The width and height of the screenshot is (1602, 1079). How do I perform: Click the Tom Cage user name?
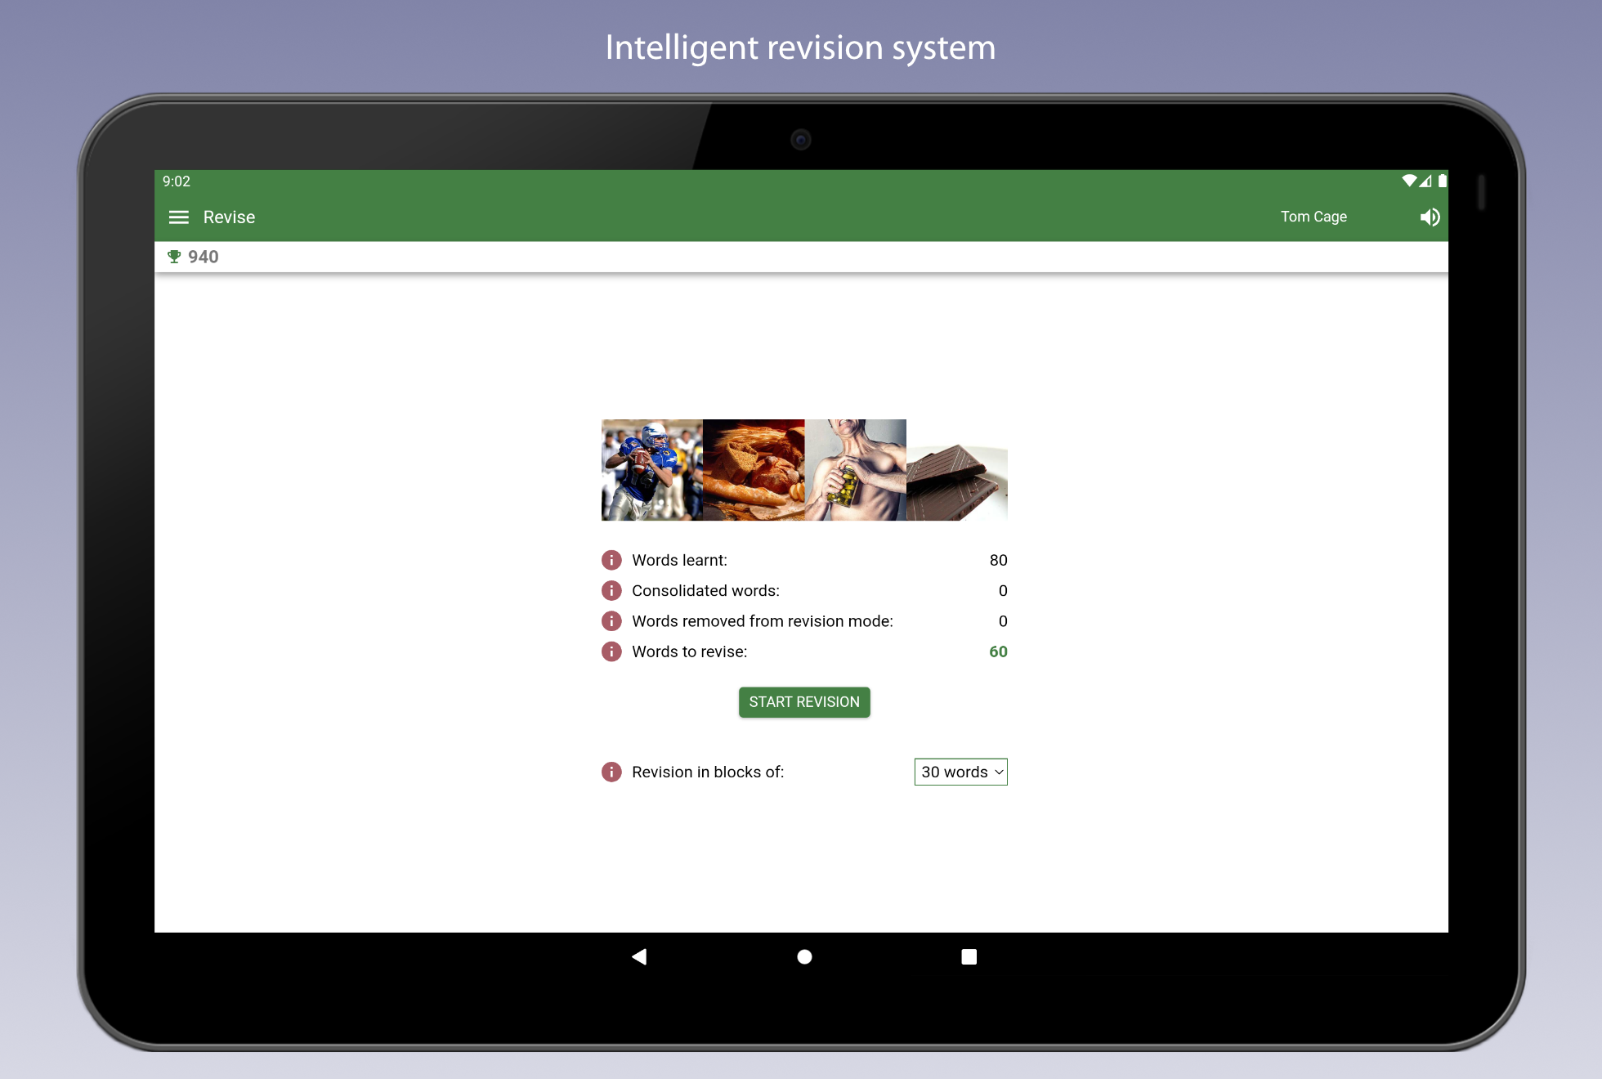[1313, 217]
